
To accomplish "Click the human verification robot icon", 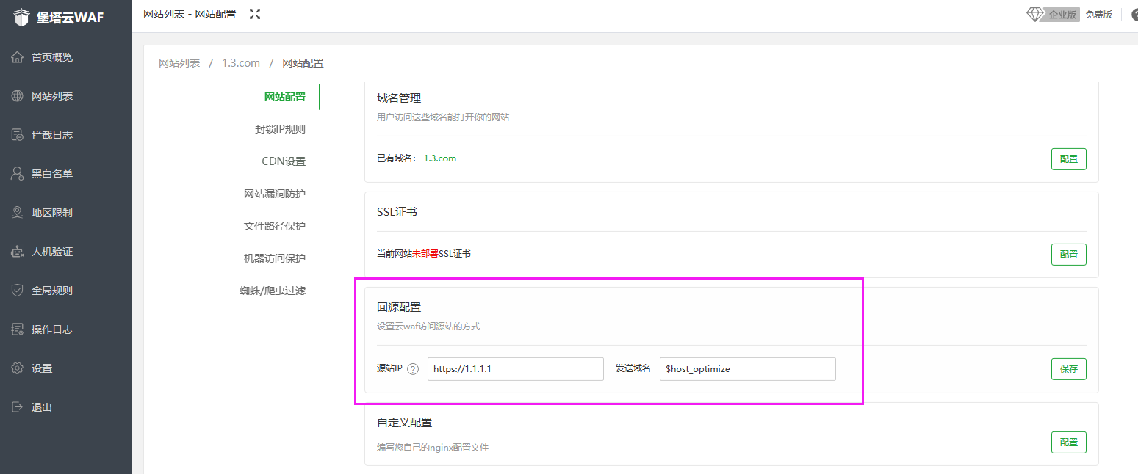I will [x=18, y=252].
